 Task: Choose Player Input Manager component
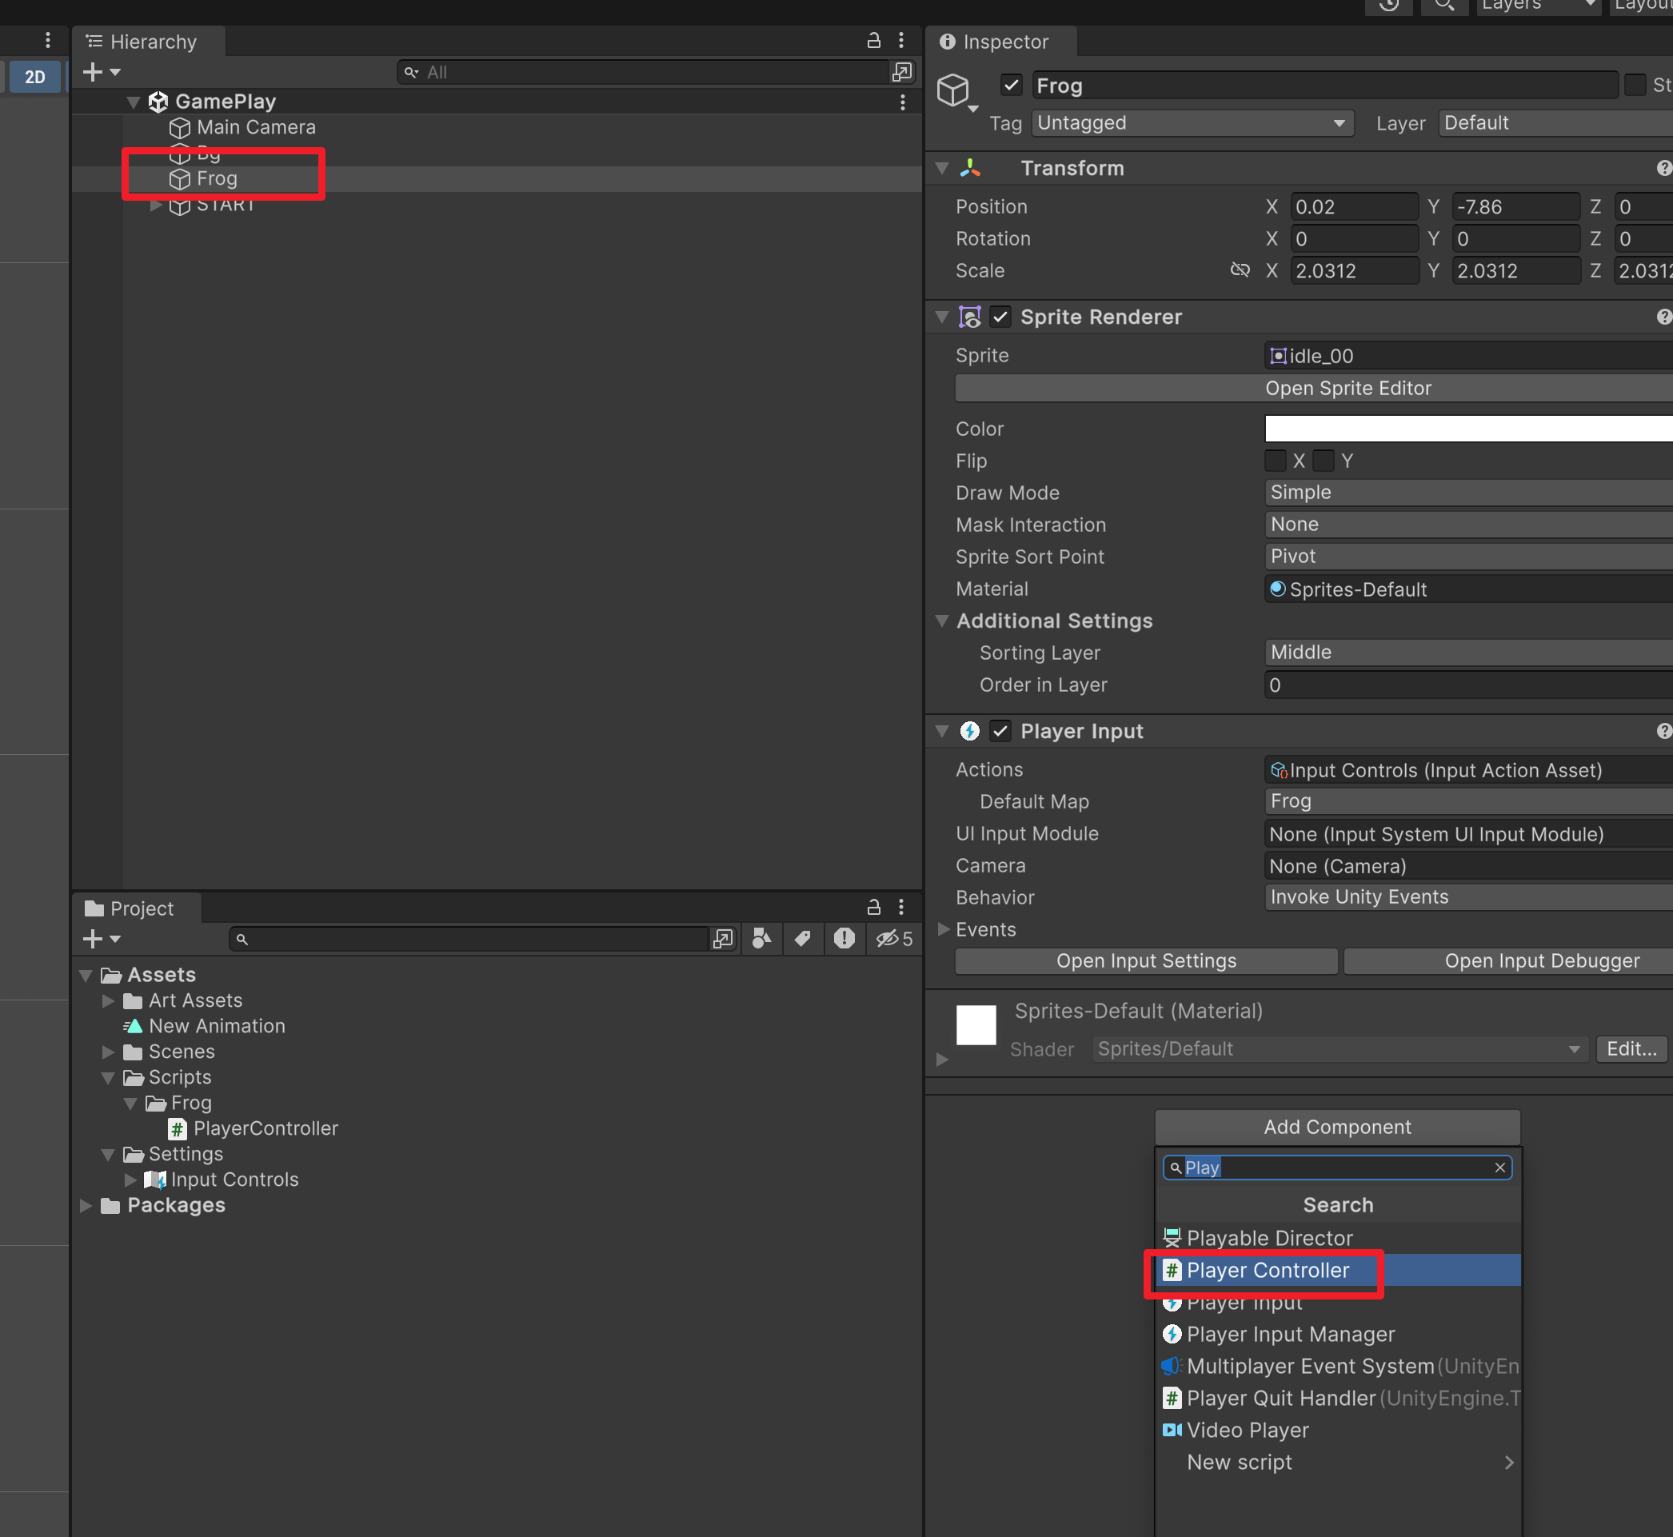pyautogui.click(x=1338, y=1334)
